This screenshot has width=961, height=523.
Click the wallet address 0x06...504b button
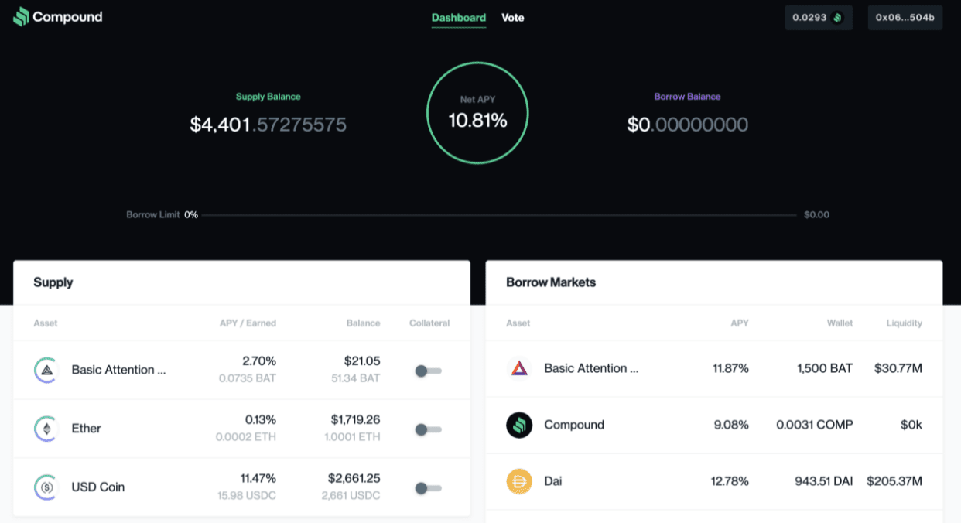pos(905,18)
